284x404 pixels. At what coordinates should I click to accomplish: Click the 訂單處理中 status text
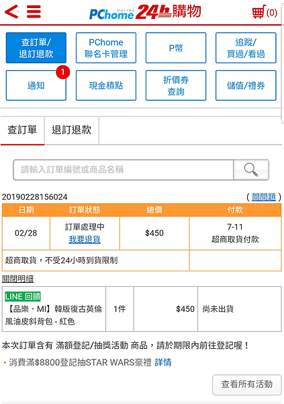coord(85,227)
